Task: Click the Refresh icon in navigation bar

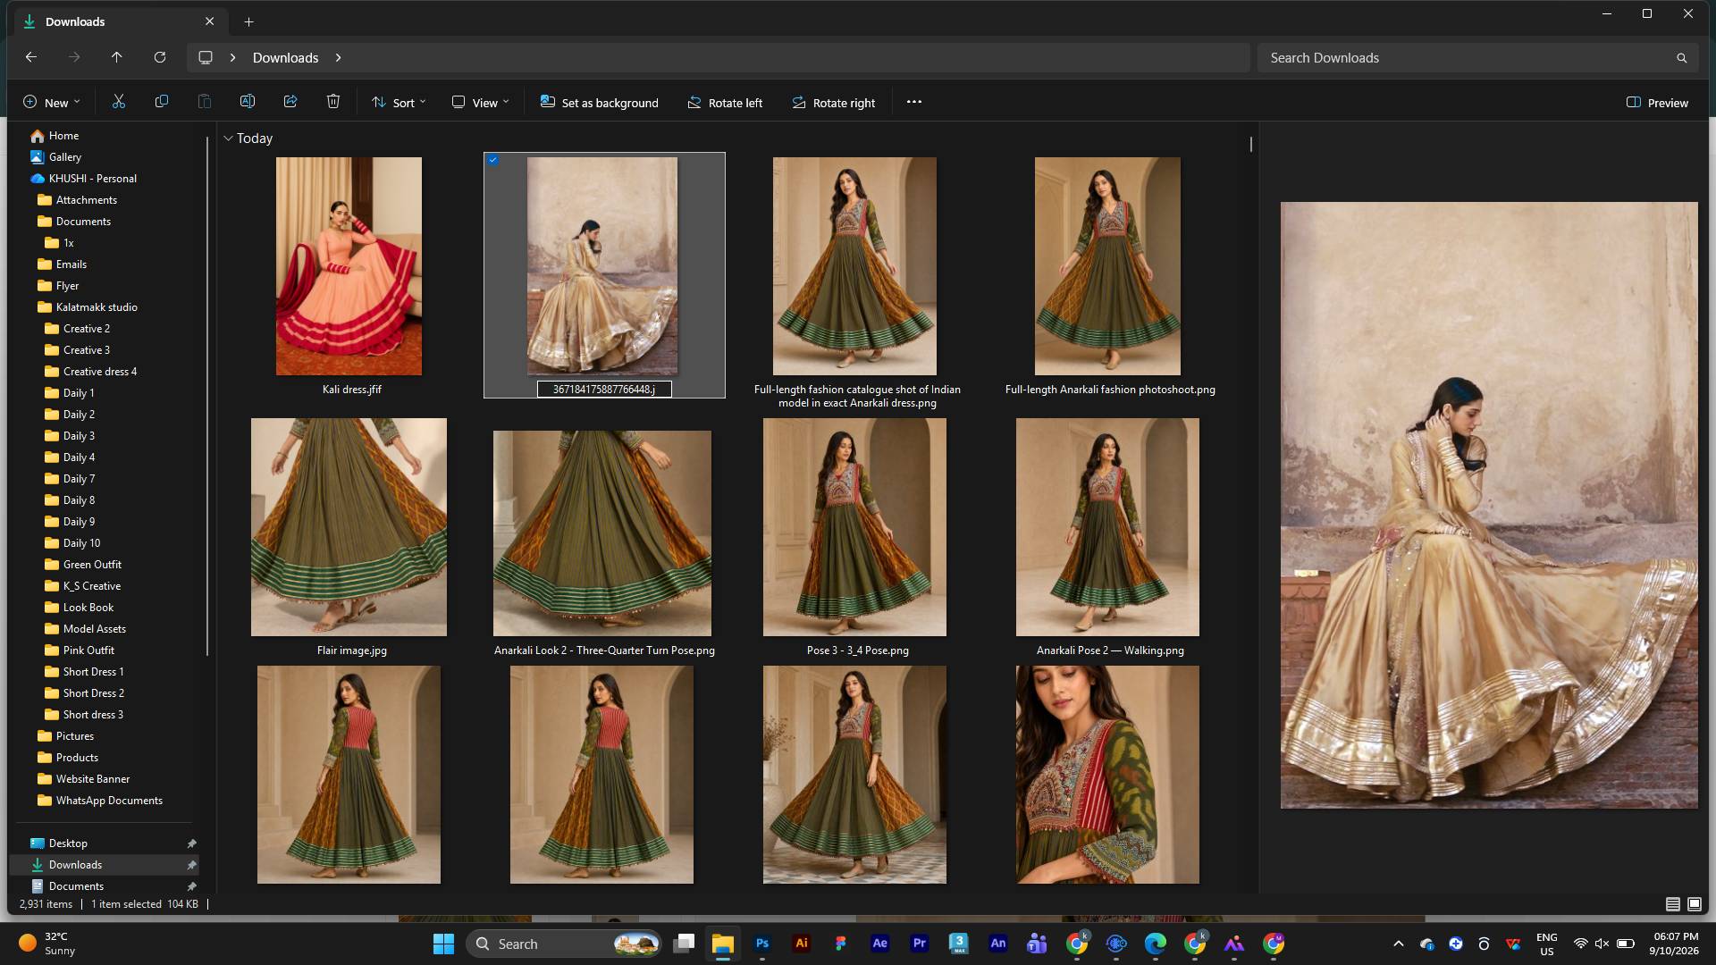Action: pyautogui.click(x=160, y=57)
